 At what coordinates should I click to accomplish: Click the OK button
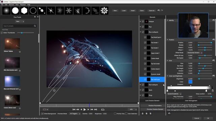click(x=208, y=118)
